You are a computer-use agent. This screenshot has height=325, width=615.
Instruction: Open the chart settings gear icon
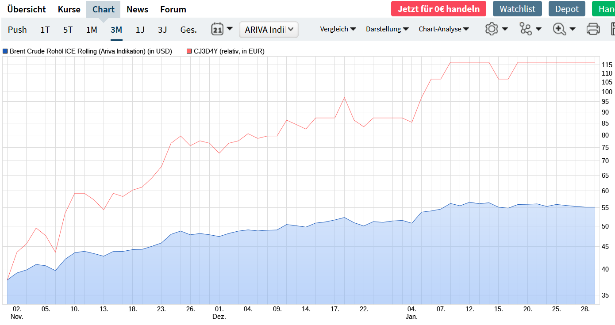click(x=492, y=29)
